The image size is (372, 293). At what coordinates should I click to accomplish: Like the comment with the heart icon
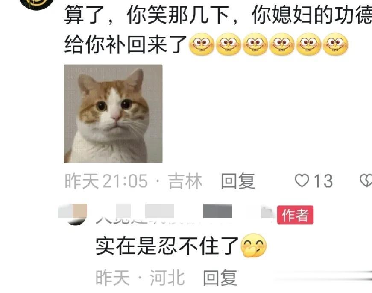coord(302,181)
